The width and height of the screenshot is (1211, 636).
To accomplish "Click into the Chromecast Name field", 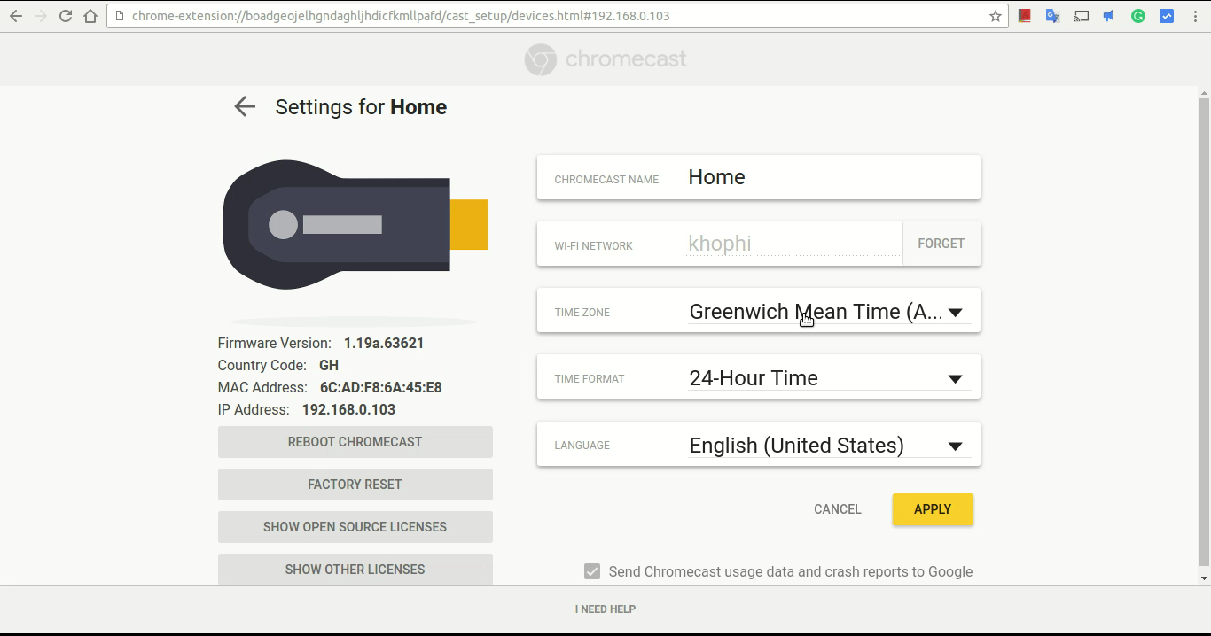I will (x=829, y=177).
